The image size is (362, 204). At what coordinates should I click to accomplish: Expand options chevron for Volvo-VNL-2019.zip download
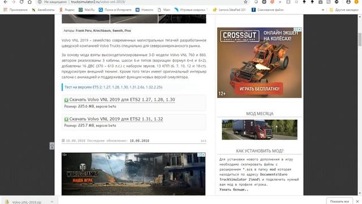52,202
